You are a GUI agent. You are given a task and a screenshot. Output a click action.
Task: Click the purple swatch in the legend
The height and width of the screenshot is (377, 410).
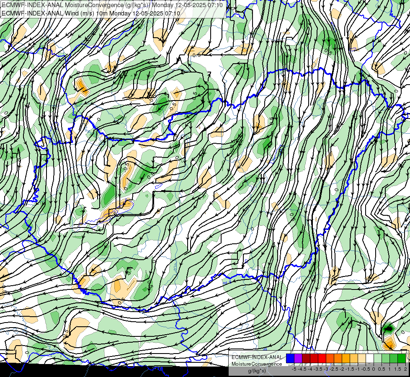pyautogui.click(x=298, y=358)
